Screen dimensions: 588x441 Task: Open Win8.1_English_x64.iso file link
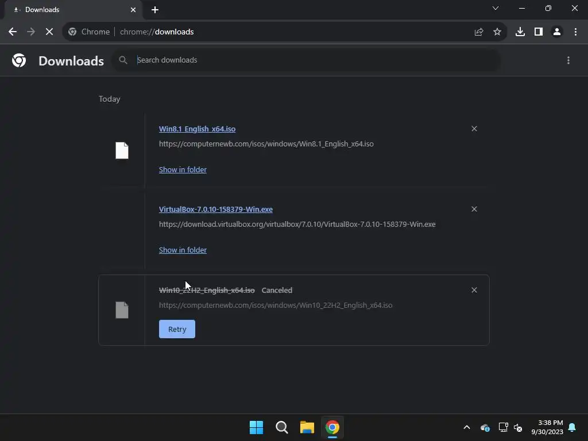198,129
